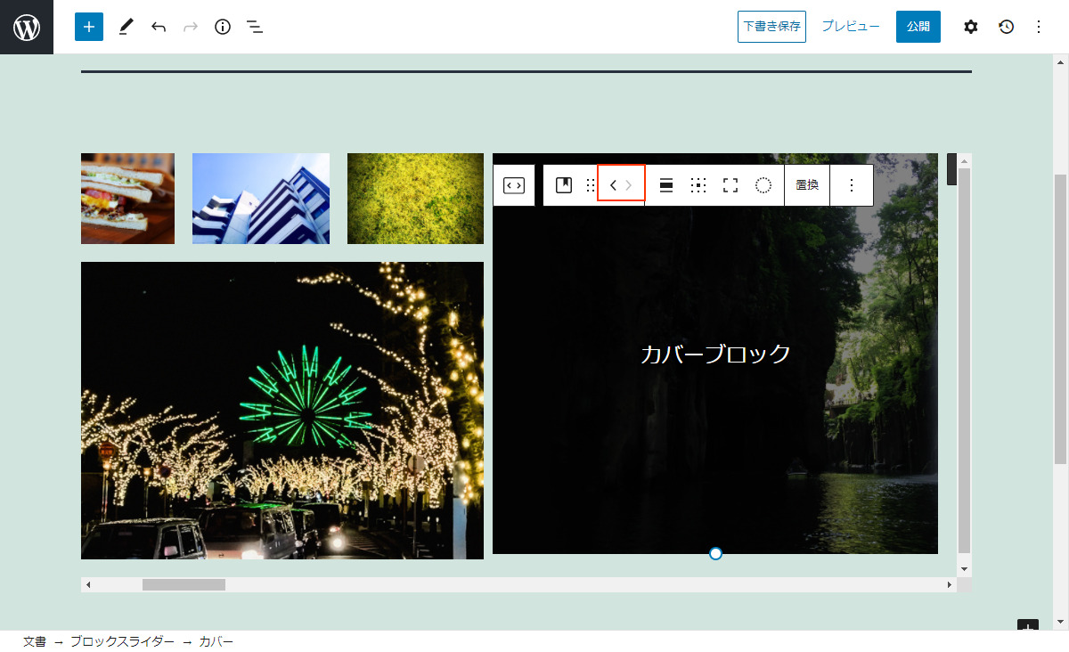Open the プレビュー preview menu
This screenshot has width=1069, height=652.
(851, 27)
